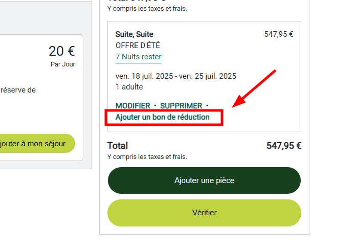The width and height of the screenshot is (357, 251).
Task: Click the bold total amount 547,95 €
Action: coord(283,146)
